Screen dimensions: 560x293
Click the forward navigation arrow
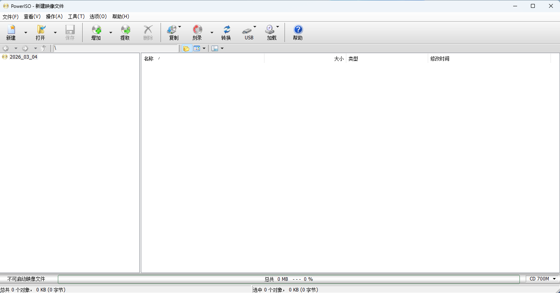click(x=25, y=48)
